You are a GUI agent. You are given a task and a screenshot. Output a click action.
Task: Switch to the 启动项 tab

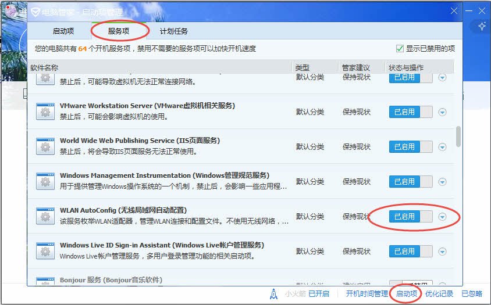pyautogui.click(x=63, y=31)
